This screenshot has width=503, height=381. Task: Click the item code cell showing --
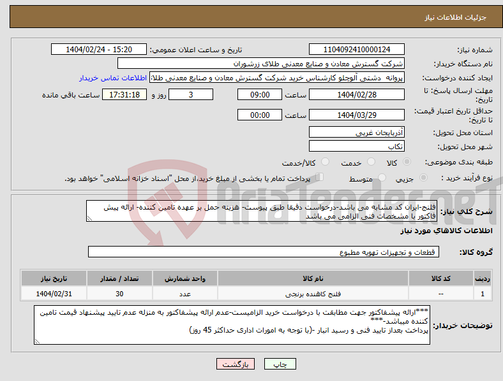(441, 294)
